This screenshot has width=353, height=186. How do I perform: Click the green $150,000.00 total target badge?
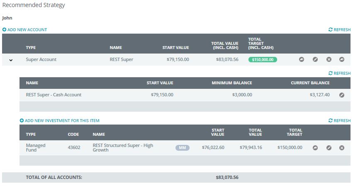click(263, 59)
